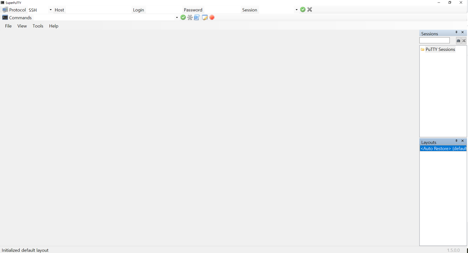Click into the Host input field

[x=98, y=10]
